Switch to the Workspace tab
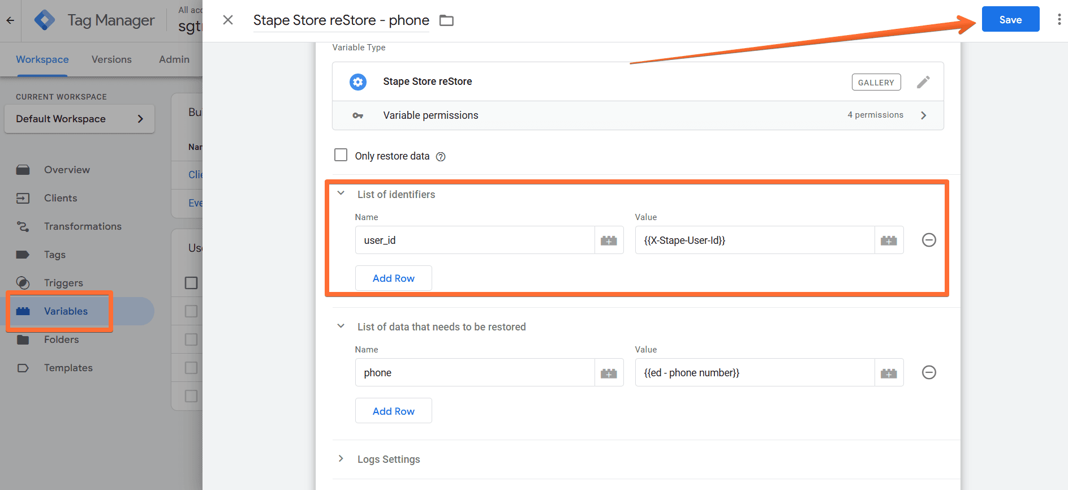 tap(42, 59)
